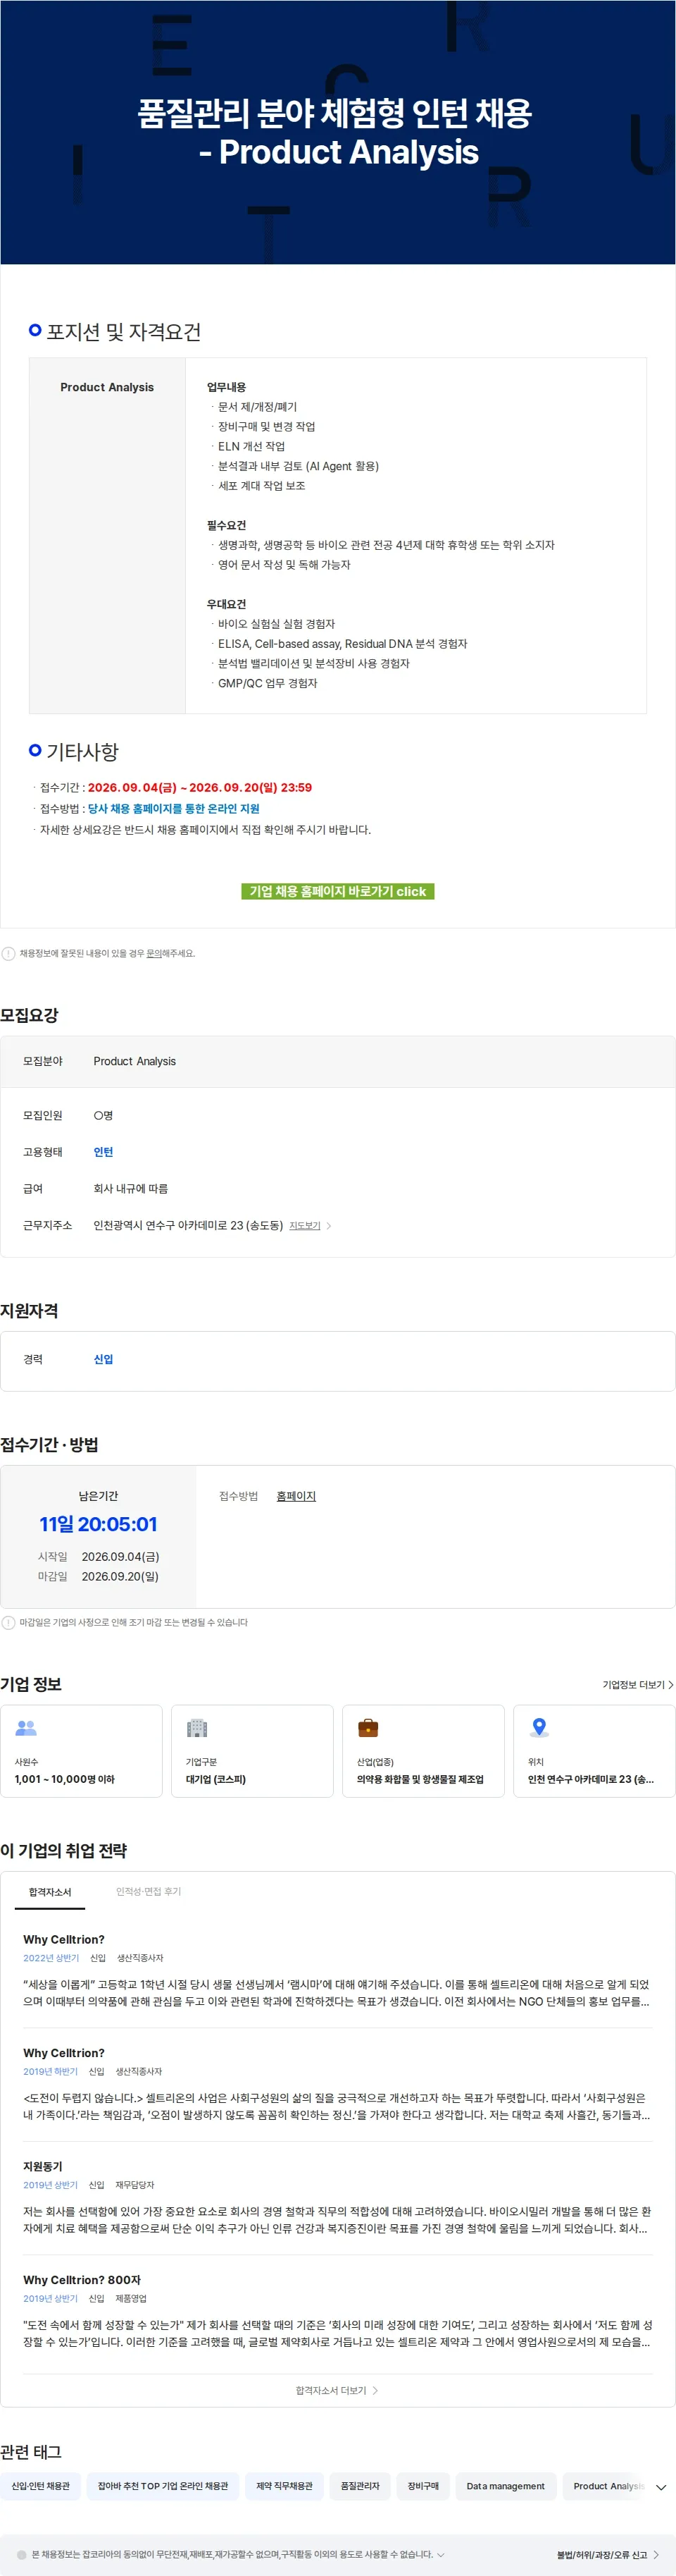
Task: Open the Why Celltrion? 800자 essay
Action: point(337,2312)
